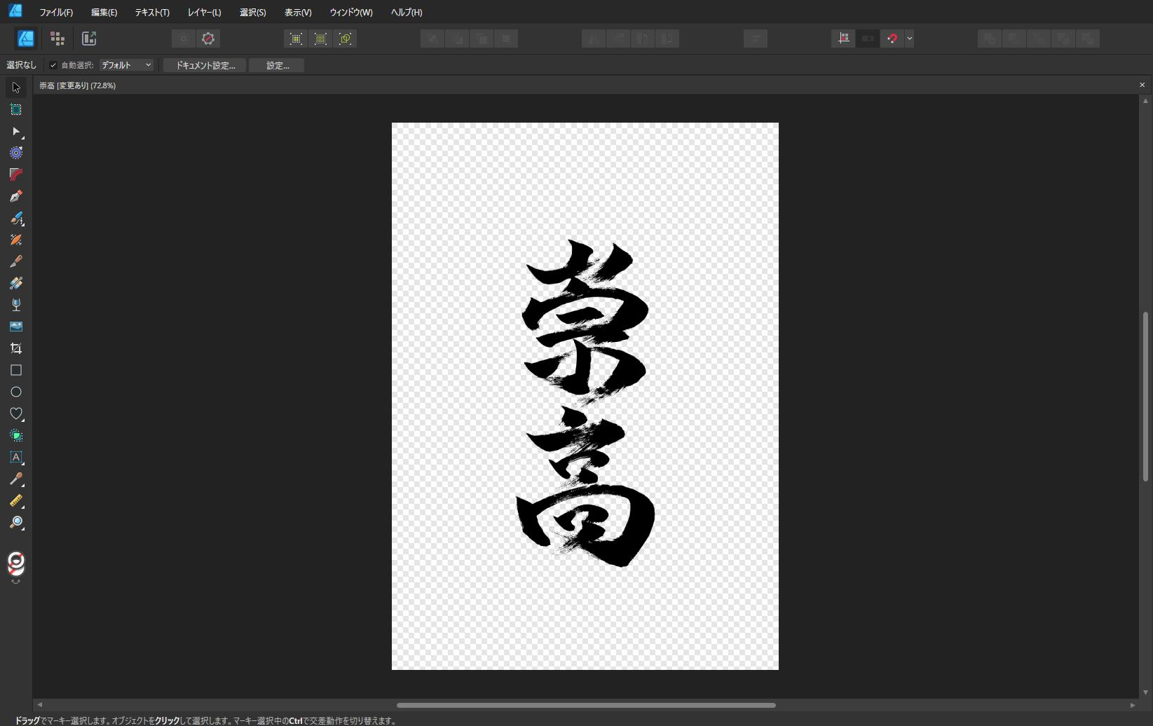Viewport: 1153px width, 726px height.
Task: Select the Move tool arrow
Action: tap(16, 88)
